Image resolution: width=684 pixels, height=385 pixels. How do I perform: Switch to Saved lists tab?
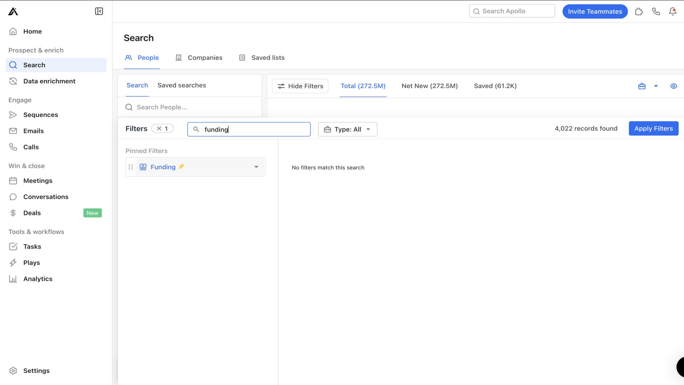262,58
